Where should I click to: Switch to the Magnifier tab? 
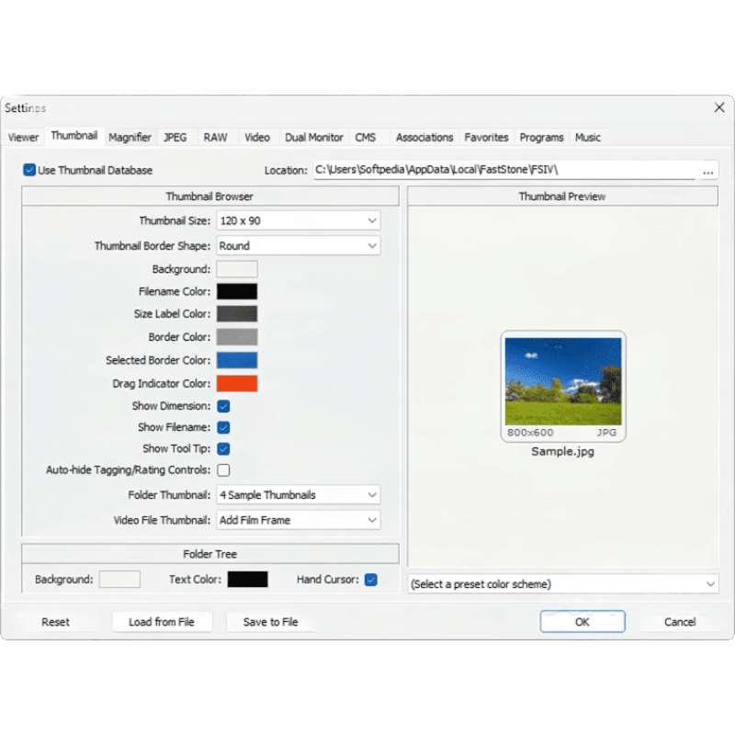pyautogui.click(x=130, y=138)
